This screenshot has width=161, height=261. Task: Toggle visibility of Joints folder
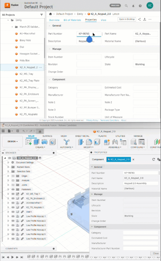click(x=13, y=185)
